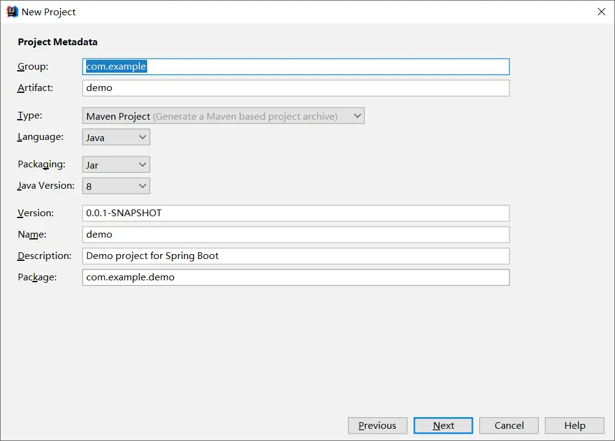
Task: Open Help for this dialog
Action: click(575, 426)
